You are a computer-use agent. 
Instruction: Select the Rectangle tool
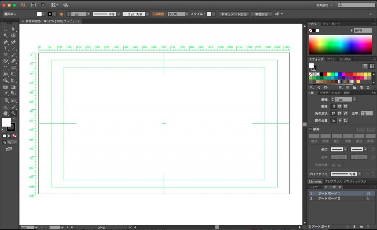point(5,55)
